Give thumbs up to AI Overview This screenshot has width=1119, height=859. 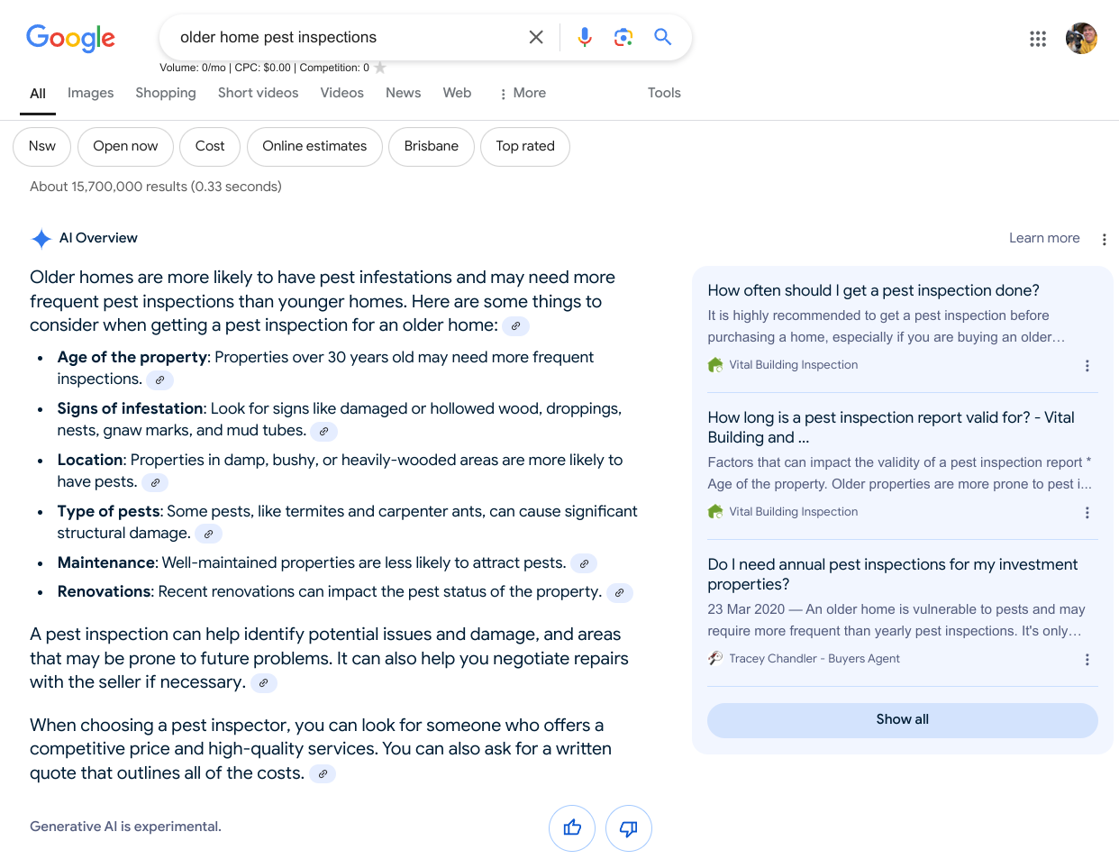pos(572,828)
